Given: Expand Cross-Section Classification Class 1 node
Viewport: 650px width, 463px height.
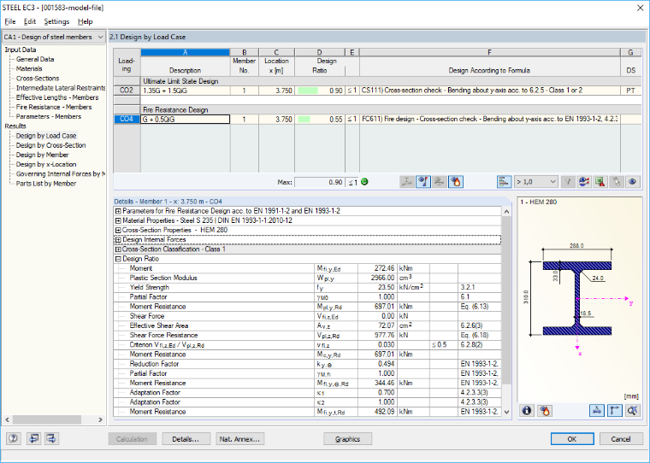Looking at the screenshot, I should pos(118,249).
